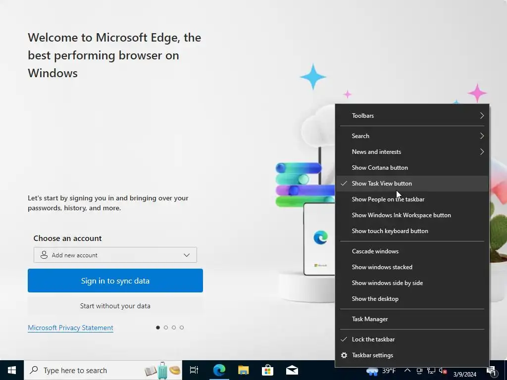Toggle Show Task View button
The width and height of the screenshot is (507, 380).
click(412, 184)
